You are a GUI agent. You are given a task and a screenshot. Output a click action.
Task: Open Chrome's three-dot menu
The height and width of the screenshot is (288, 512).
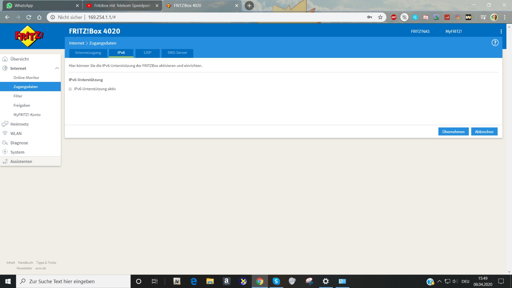[505, 17]
